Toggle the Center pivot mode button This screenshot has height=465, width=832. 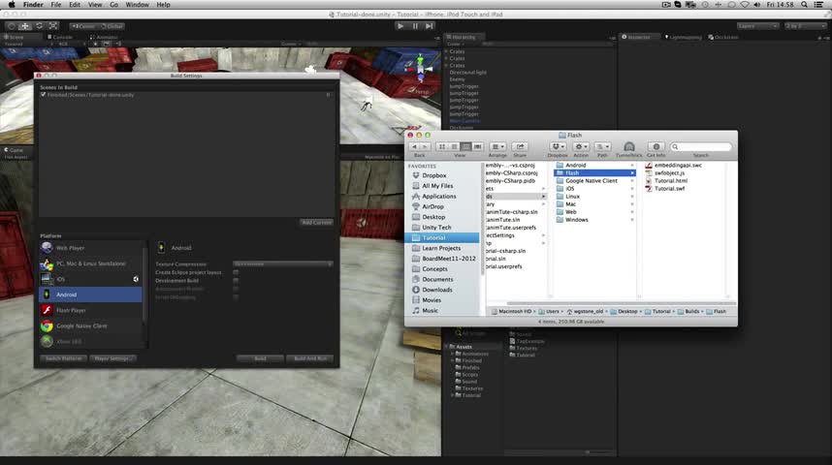click(83, 26)
